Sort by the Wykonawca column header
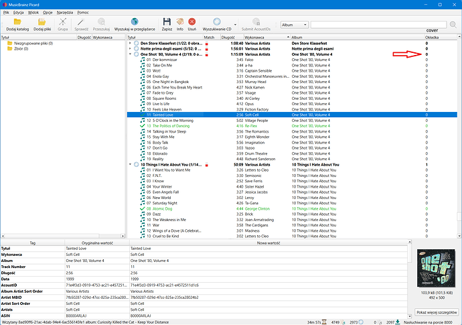 pyautogui.click(x=267, y=38)
